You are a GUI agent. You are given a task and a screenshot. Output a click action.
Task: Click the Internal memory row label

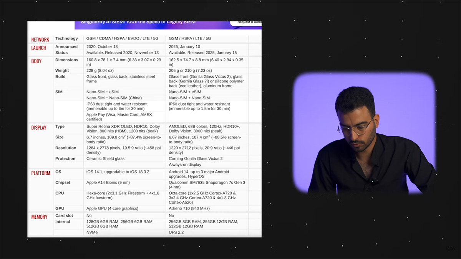pos(63,222)
